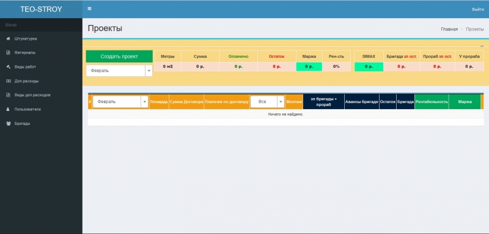Open the Штукатурка menu item

tap(41, 39)
